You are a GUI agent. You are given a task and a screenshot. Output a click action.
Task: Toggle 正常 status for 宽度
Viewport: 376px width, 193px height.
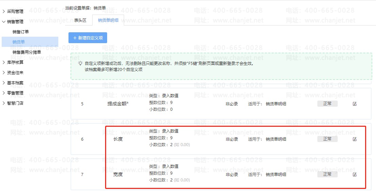(327, 174)
